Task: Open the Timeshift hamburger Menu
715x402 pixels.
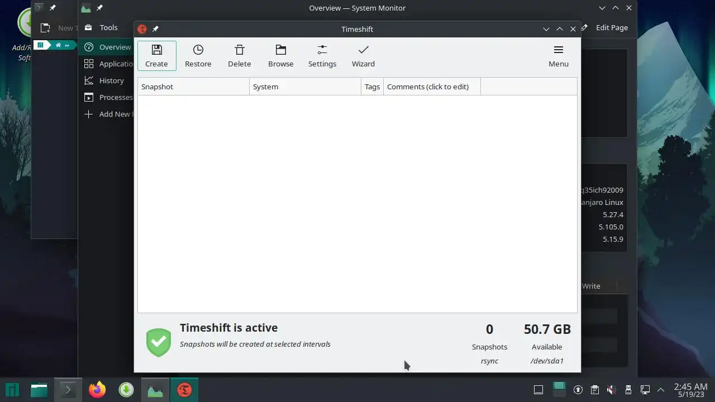Action: 558,56
